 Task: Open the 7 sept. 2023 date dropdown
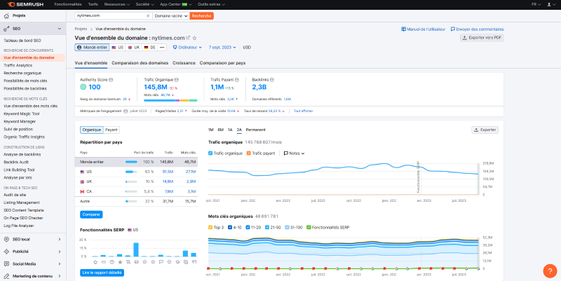click(x=222, y=47)
